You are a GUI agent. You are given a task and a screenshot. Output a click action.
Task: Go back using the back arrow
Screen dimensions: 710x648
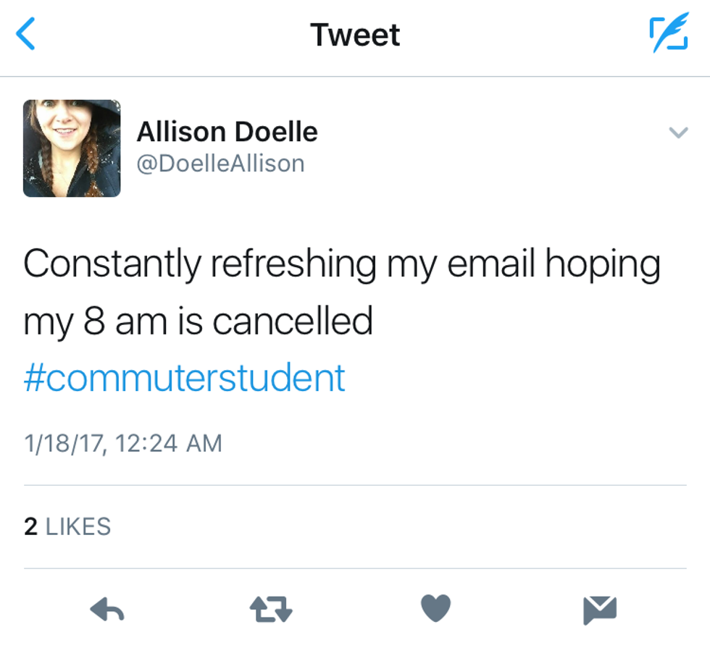click(26, 35)
